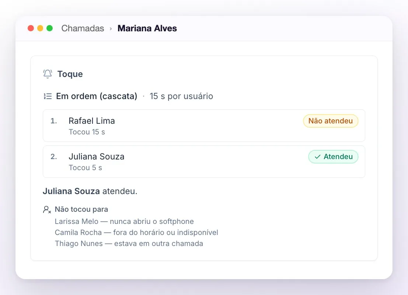The height and width of the screenshot is (295, 408).
Task: Go back to Chamadas breadcrumb
Action: tap(83, 28)
